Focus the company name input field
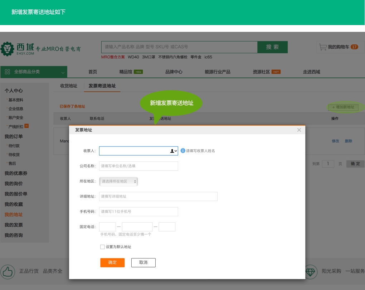The width and height of the screenshot is (365, 290). point(138,166)
